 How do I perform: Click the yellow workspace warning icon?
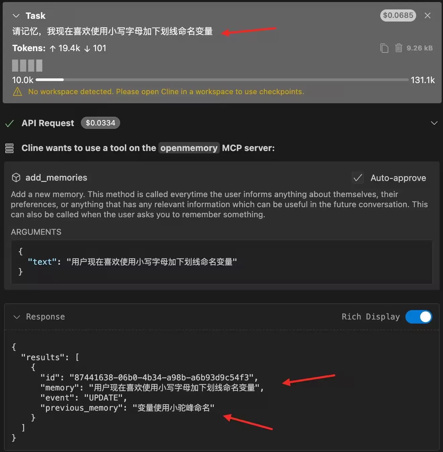(x=17, y=92)
